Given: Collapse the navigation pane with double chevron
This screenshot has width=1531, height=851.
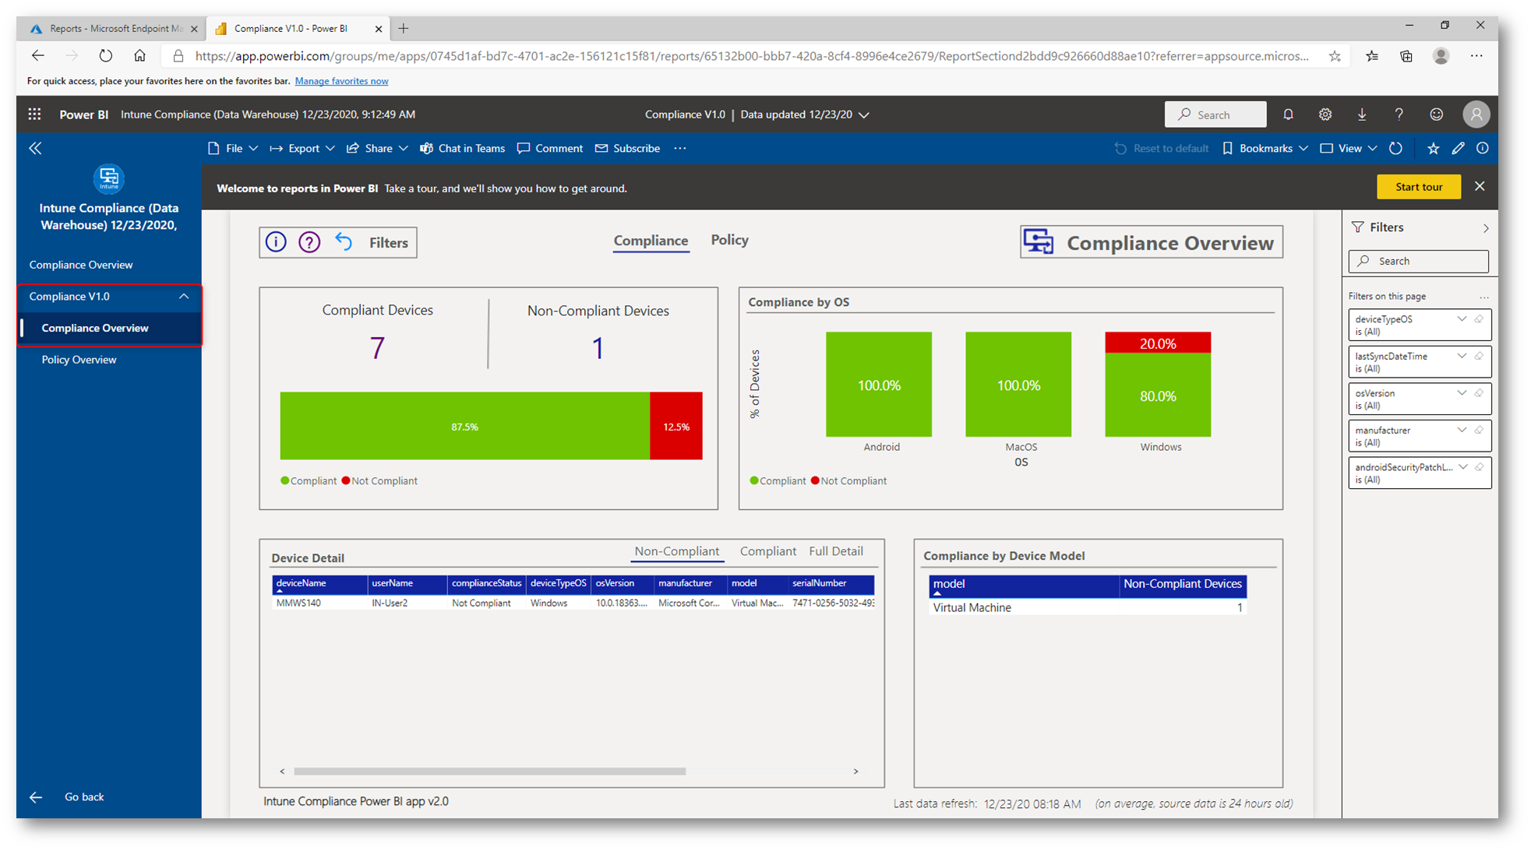Looking at the screenshot, I should point(36,148).
